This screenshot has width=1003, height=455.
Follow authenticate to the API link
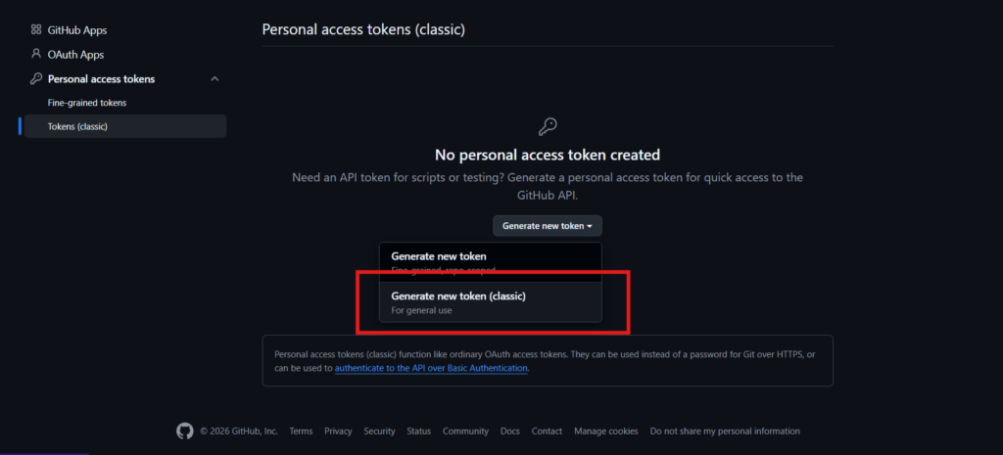point(431,368)
